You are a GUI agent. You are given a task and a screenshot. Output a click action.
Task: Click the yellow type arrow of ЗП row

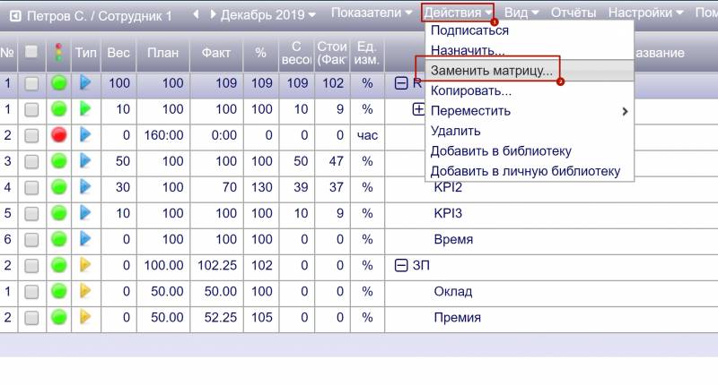(x=85, y=265)
